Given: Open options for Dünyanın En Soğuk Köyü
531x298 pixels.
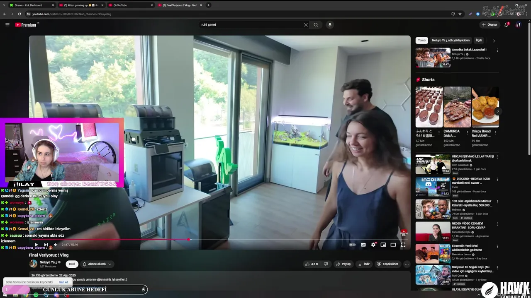Looking at the screenshot, I should (x=497, y=269).
